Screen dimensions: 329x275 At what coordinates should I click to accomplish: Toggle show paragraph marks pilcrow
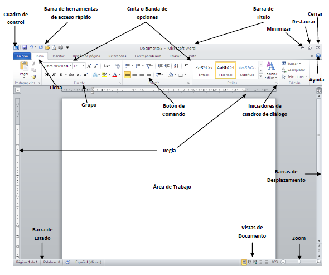(x=186, y=66)
